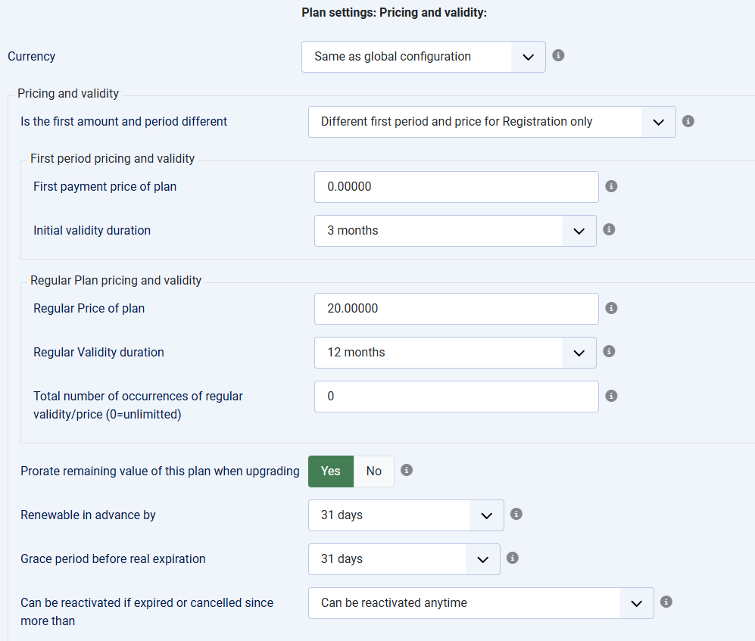
Task: Open Regular Validity duration 12 months dropdown
Action: tap(455, 353)
